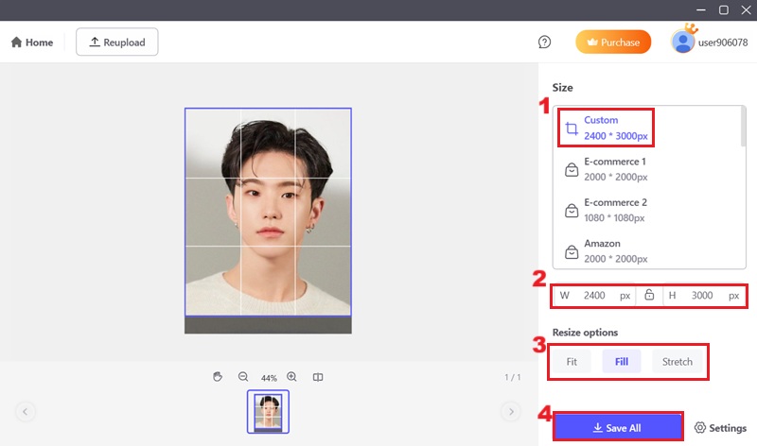Open the help question mark icon
Image resolution: width=757 pixels, height=446 pixels.
[x=544, y=42]
